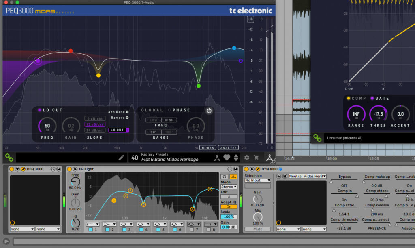Click the PEQ 3000 wrench icon in device header

coord(23,169)
